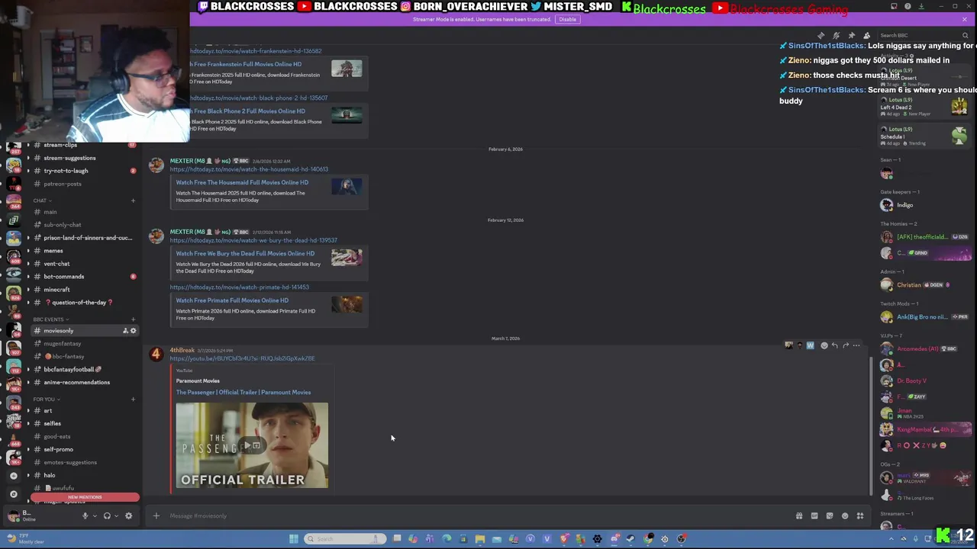The width and height of the screenshot is (977, 549).
Task: Edit moviesonly channel settings gear
Action: (133, 331)
